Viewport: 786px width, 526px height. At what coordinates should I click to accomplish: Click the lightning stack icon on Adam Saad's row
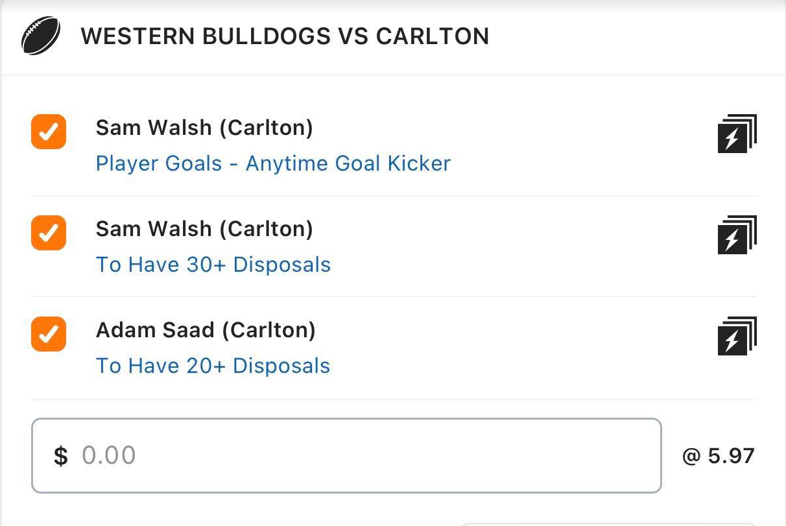coord(737,336)
